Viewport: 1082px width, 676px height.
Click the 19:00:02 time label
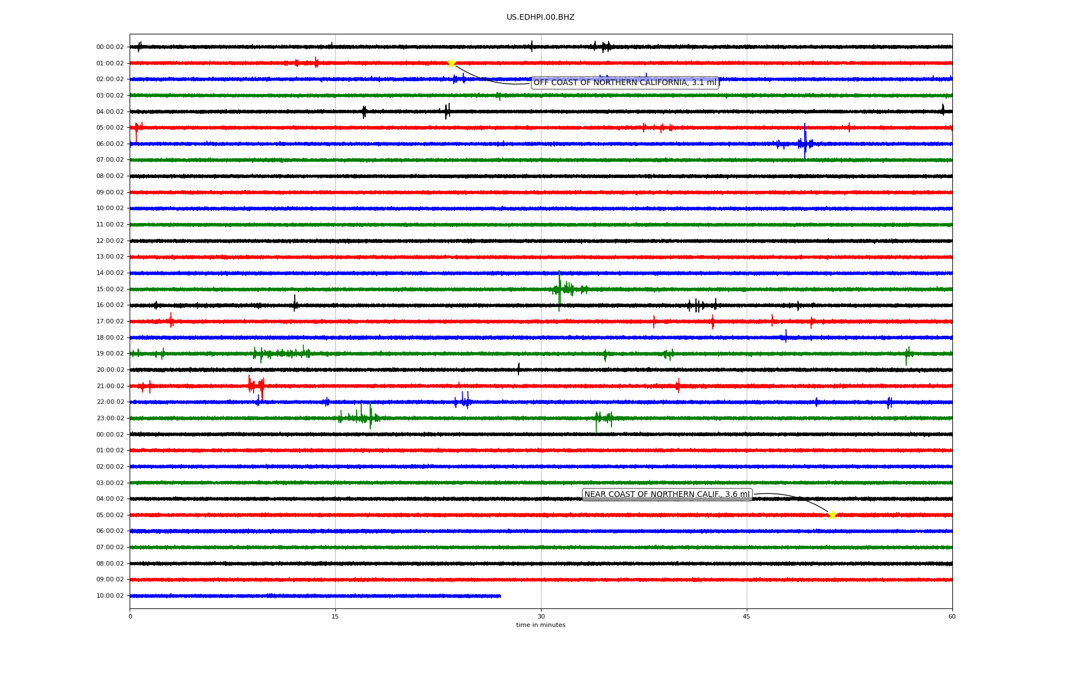(x=110, y=354)
